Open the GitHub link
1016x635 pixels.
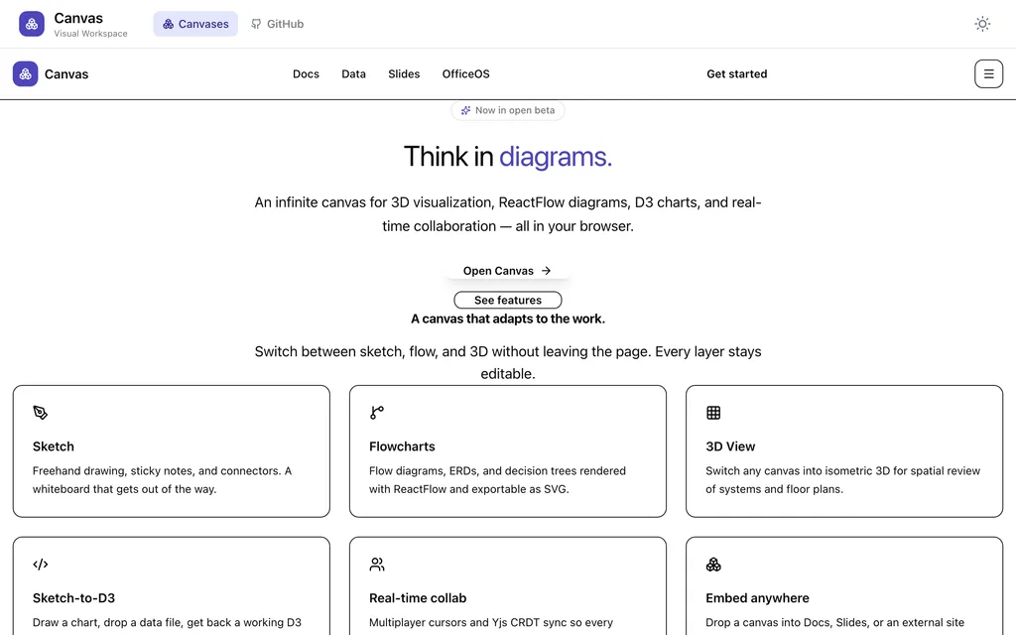tap(278, 24)
